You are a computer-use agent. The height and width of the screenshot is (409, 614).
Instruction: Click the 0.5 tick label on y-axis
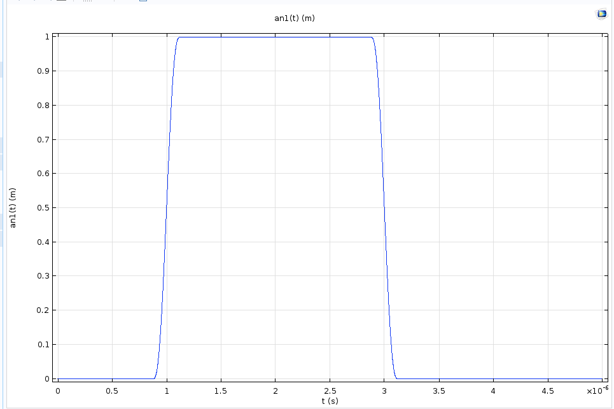tap(43, 208)
